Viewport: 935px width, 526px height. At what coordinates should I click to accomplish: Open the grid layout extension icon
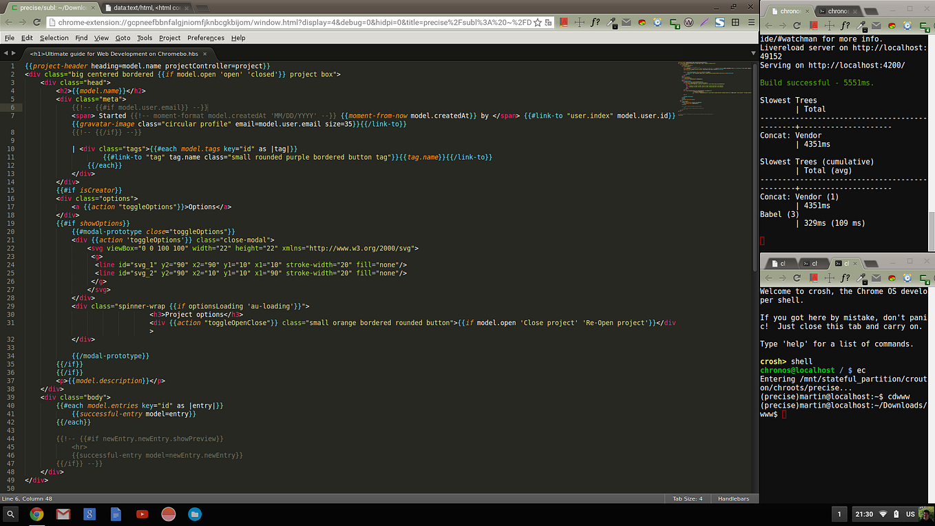click(735, 23)
